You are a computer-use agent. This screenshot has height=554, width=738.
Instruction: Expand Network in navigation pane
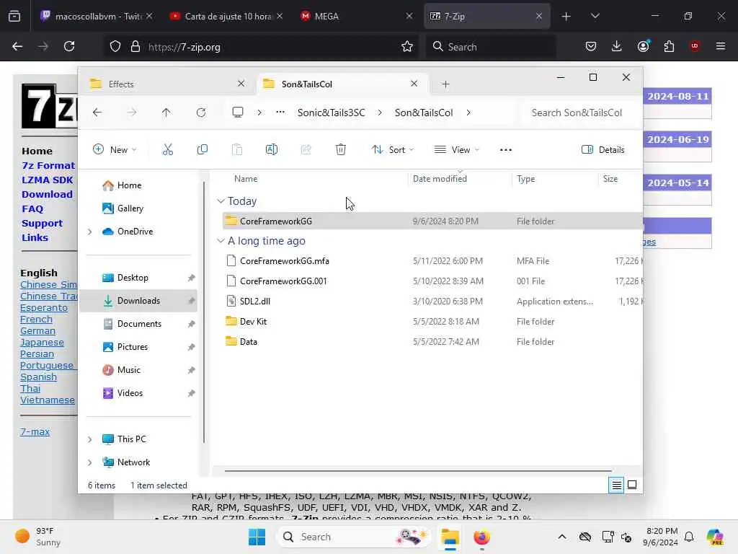90,462
